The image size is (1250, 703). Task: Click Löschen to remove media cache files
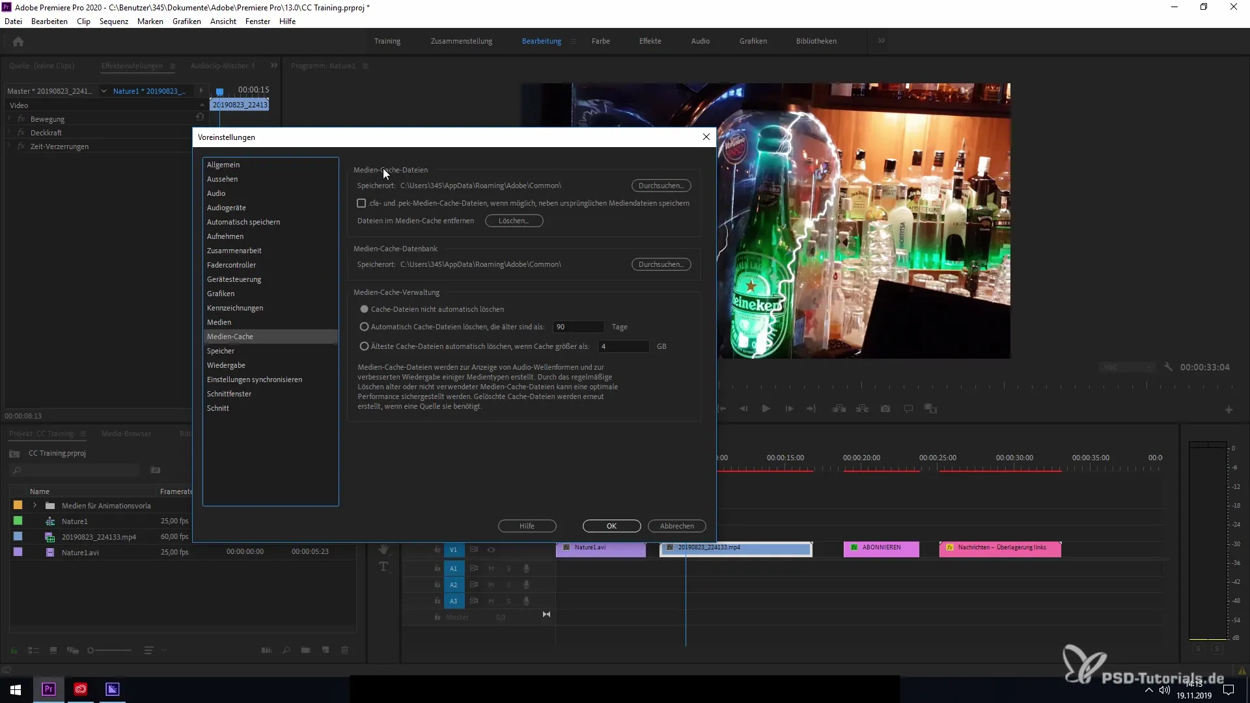point(514,221)
